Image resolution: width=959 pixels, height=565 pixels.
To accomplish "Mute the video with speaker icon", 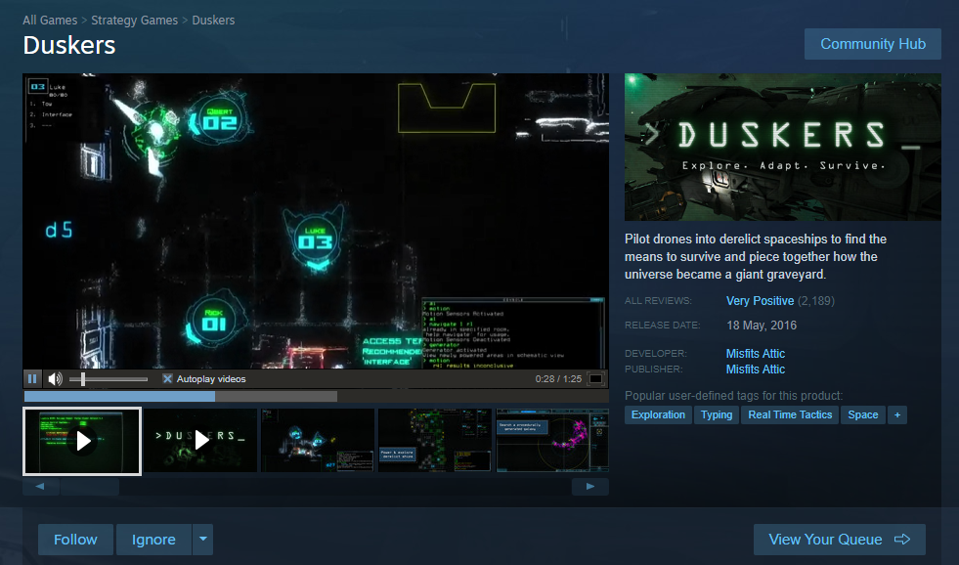I will (55, 379).
